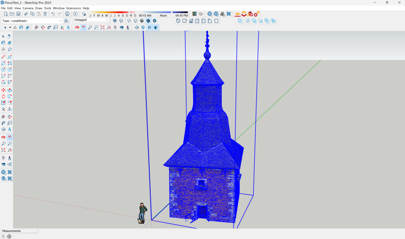This screenshot has height=239, width=405.
Task: Switch to Front view house icon
Action: (191, 21)
